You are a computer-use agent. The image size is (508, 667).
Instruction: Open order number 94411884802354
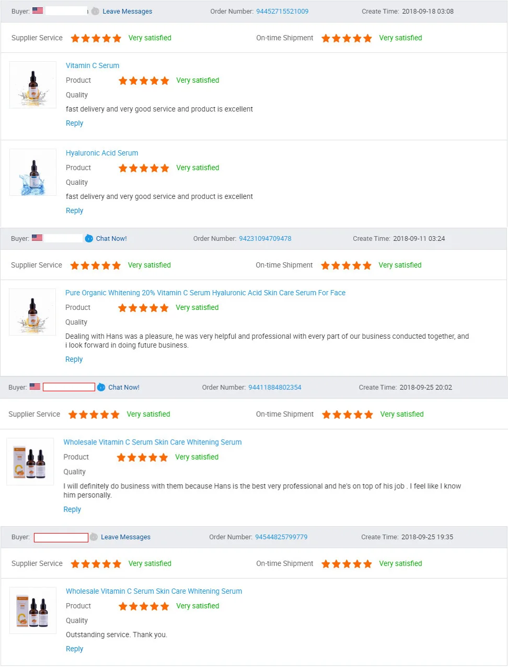tap(274, 387)
